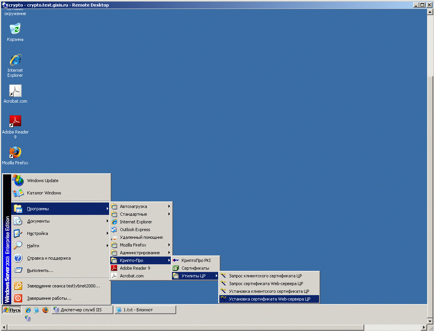Open the Acrobat.com desktop shortcut icon
The height and width of the screenshot is (331, 434).
[x=15, y=91]
